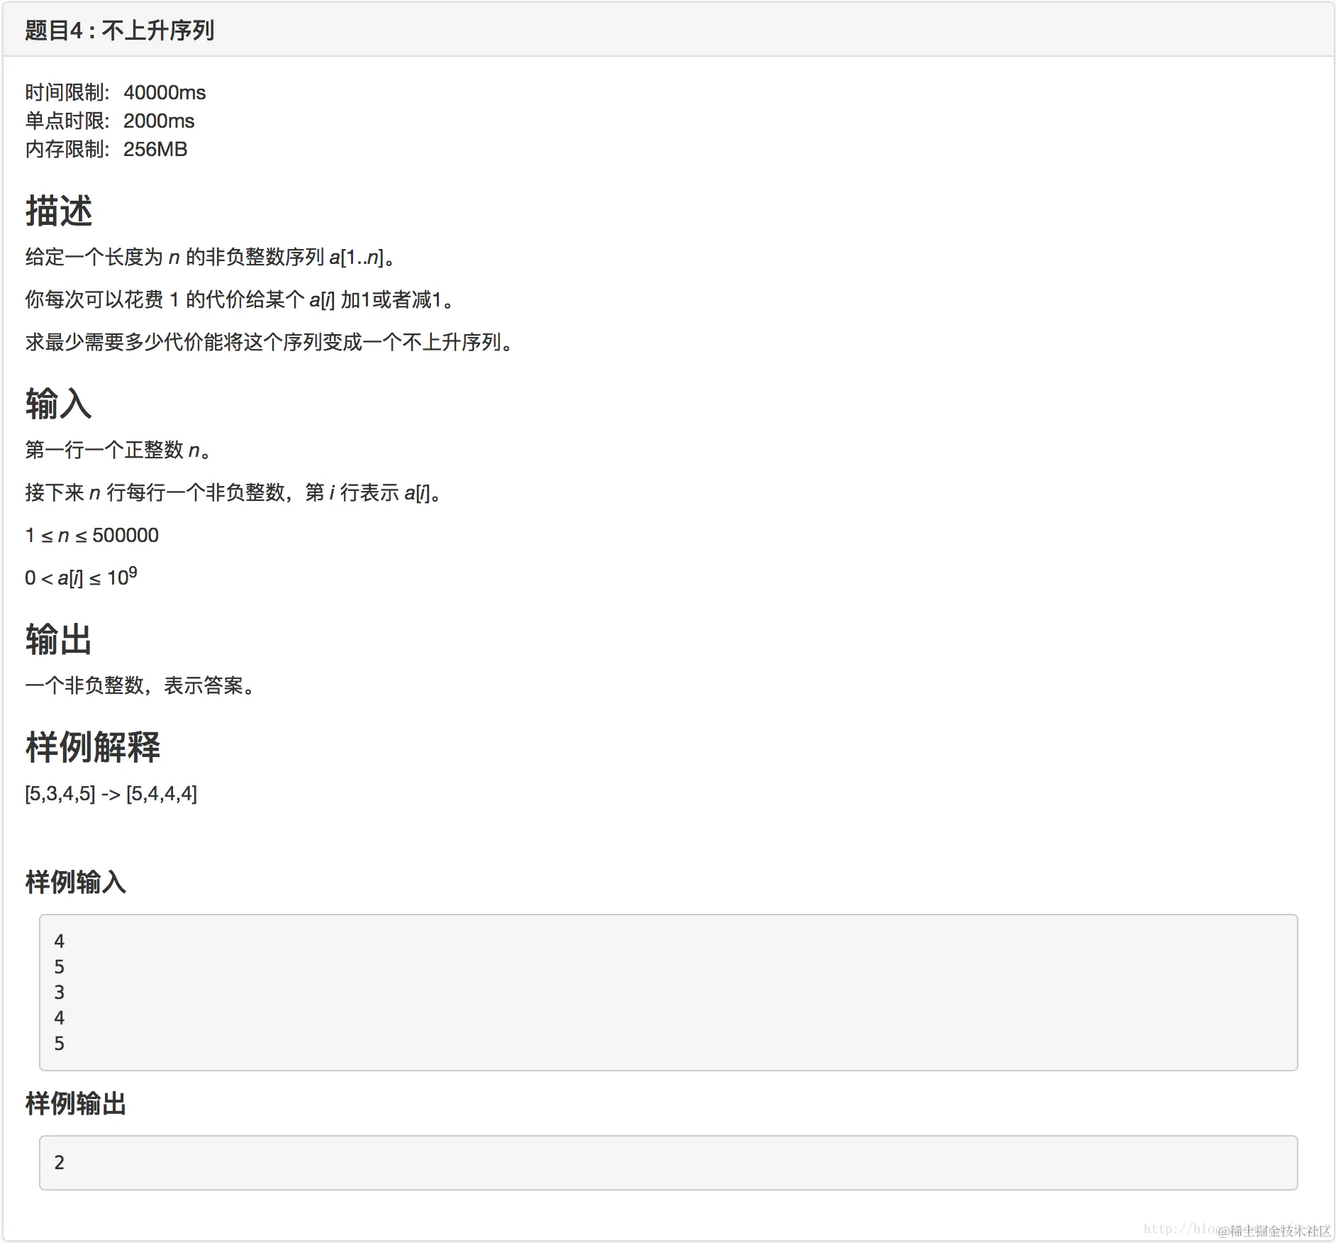
Task: Select the constraint "1 ≤ n ≤ 500000"
Action: [92, 535]
